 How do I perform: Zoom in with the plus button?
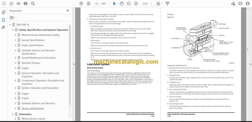(x=136, y=4)
